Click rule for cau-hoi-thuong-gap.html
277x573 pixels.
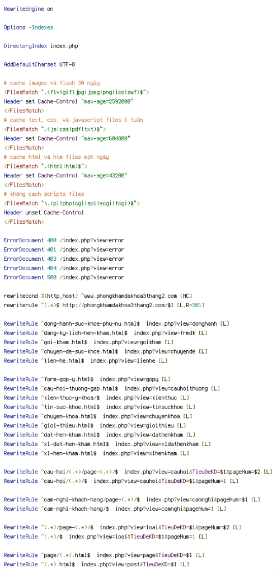(x=112, y=388)
